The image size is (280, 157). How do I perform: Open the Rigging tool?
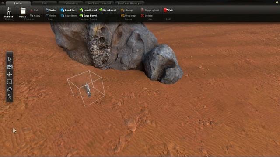(150, 10)
